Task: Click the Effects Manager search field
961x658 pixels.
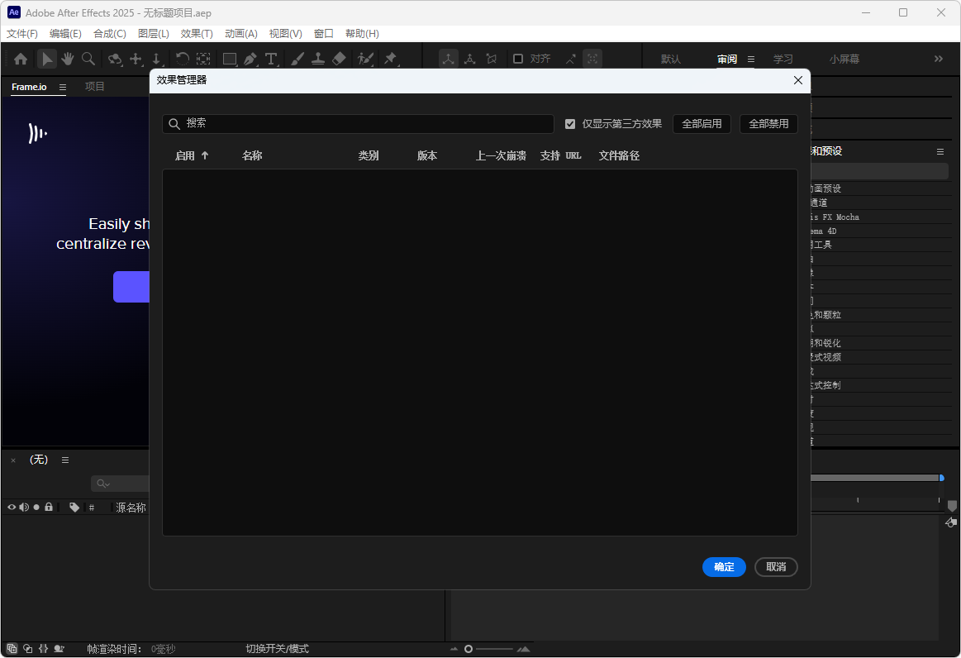Action: point(358,123)
